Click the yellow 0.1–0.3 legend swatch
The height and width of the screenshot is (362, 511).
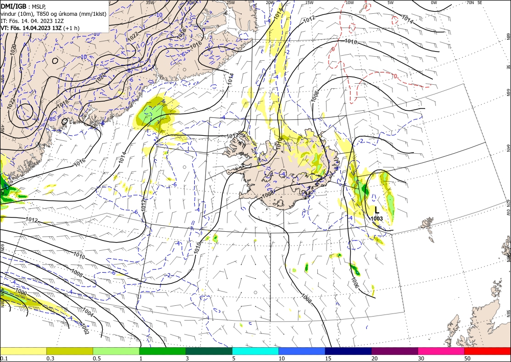click(x=23, y=351)
